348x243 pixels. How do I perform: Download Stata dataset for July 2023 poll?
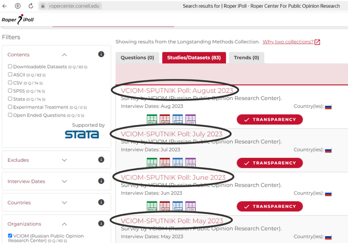click(177, 162)
